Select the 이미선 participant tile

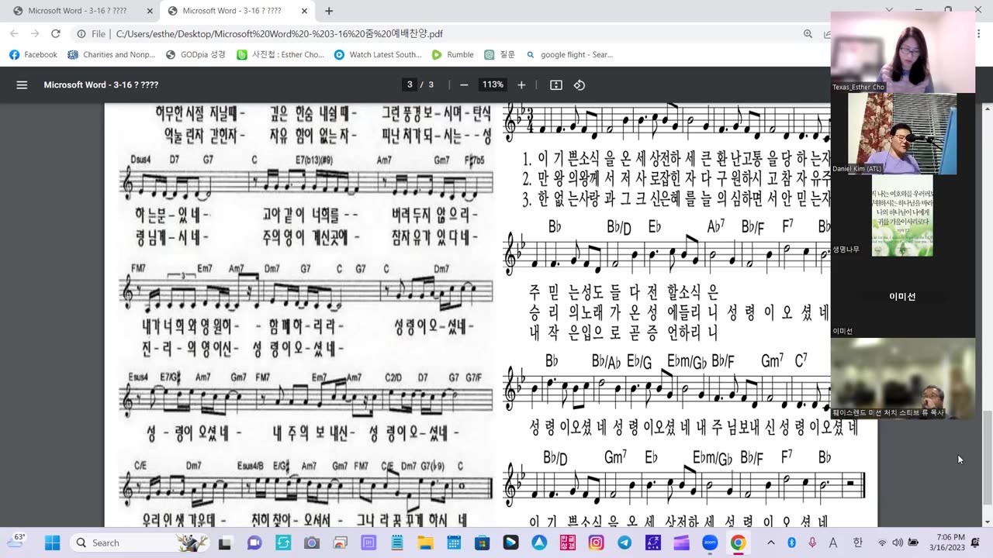coord(902,298)
